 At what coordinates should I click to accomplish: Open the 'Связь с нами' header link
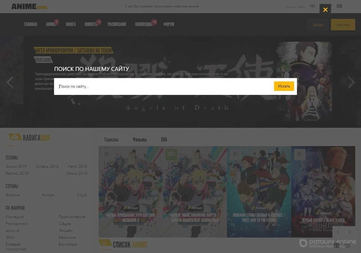tap(295, 7)
